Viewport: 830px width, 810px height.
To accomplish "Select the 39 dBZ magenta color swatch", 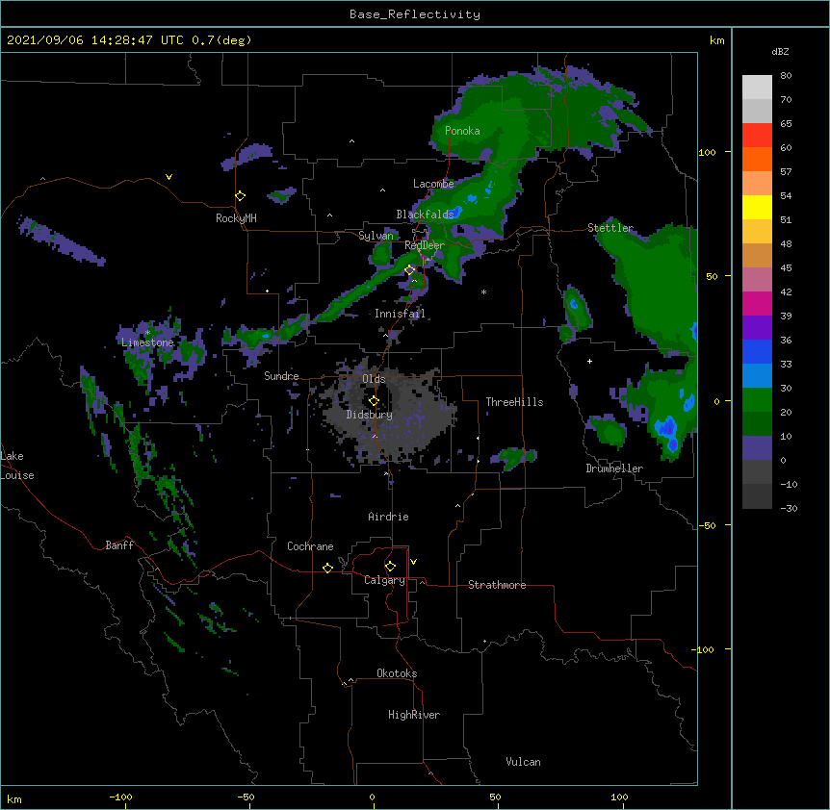I will [x=757, y=303].
